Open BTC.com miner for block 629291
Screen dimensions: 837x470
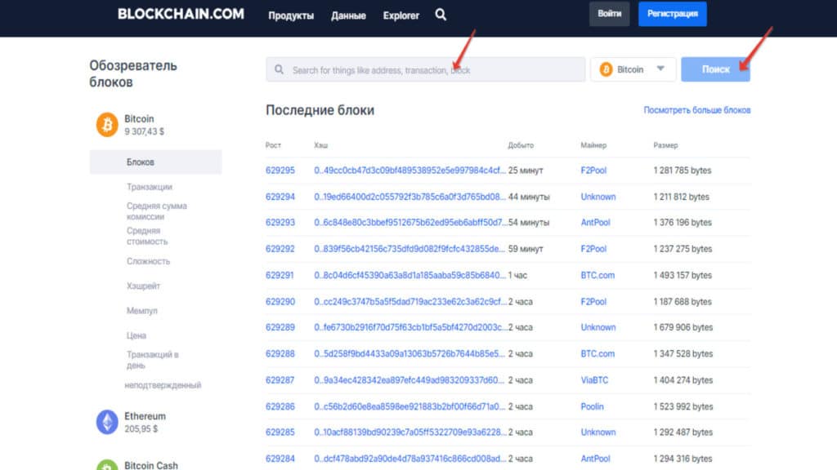coord(598,276)
